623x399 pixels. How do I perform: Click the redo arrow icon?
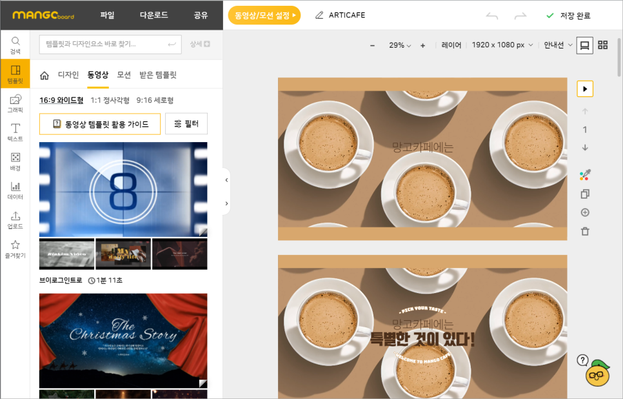pos(520,15)
